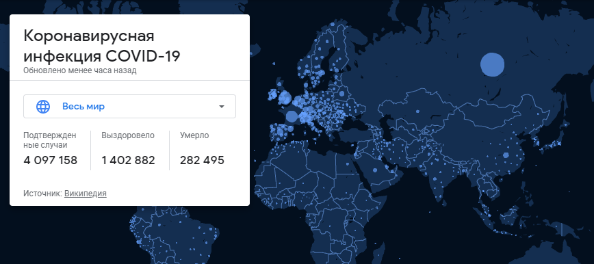The image size is (594, 264).
Task: Click the globe icon in region selector
Action: coord(43,107)
